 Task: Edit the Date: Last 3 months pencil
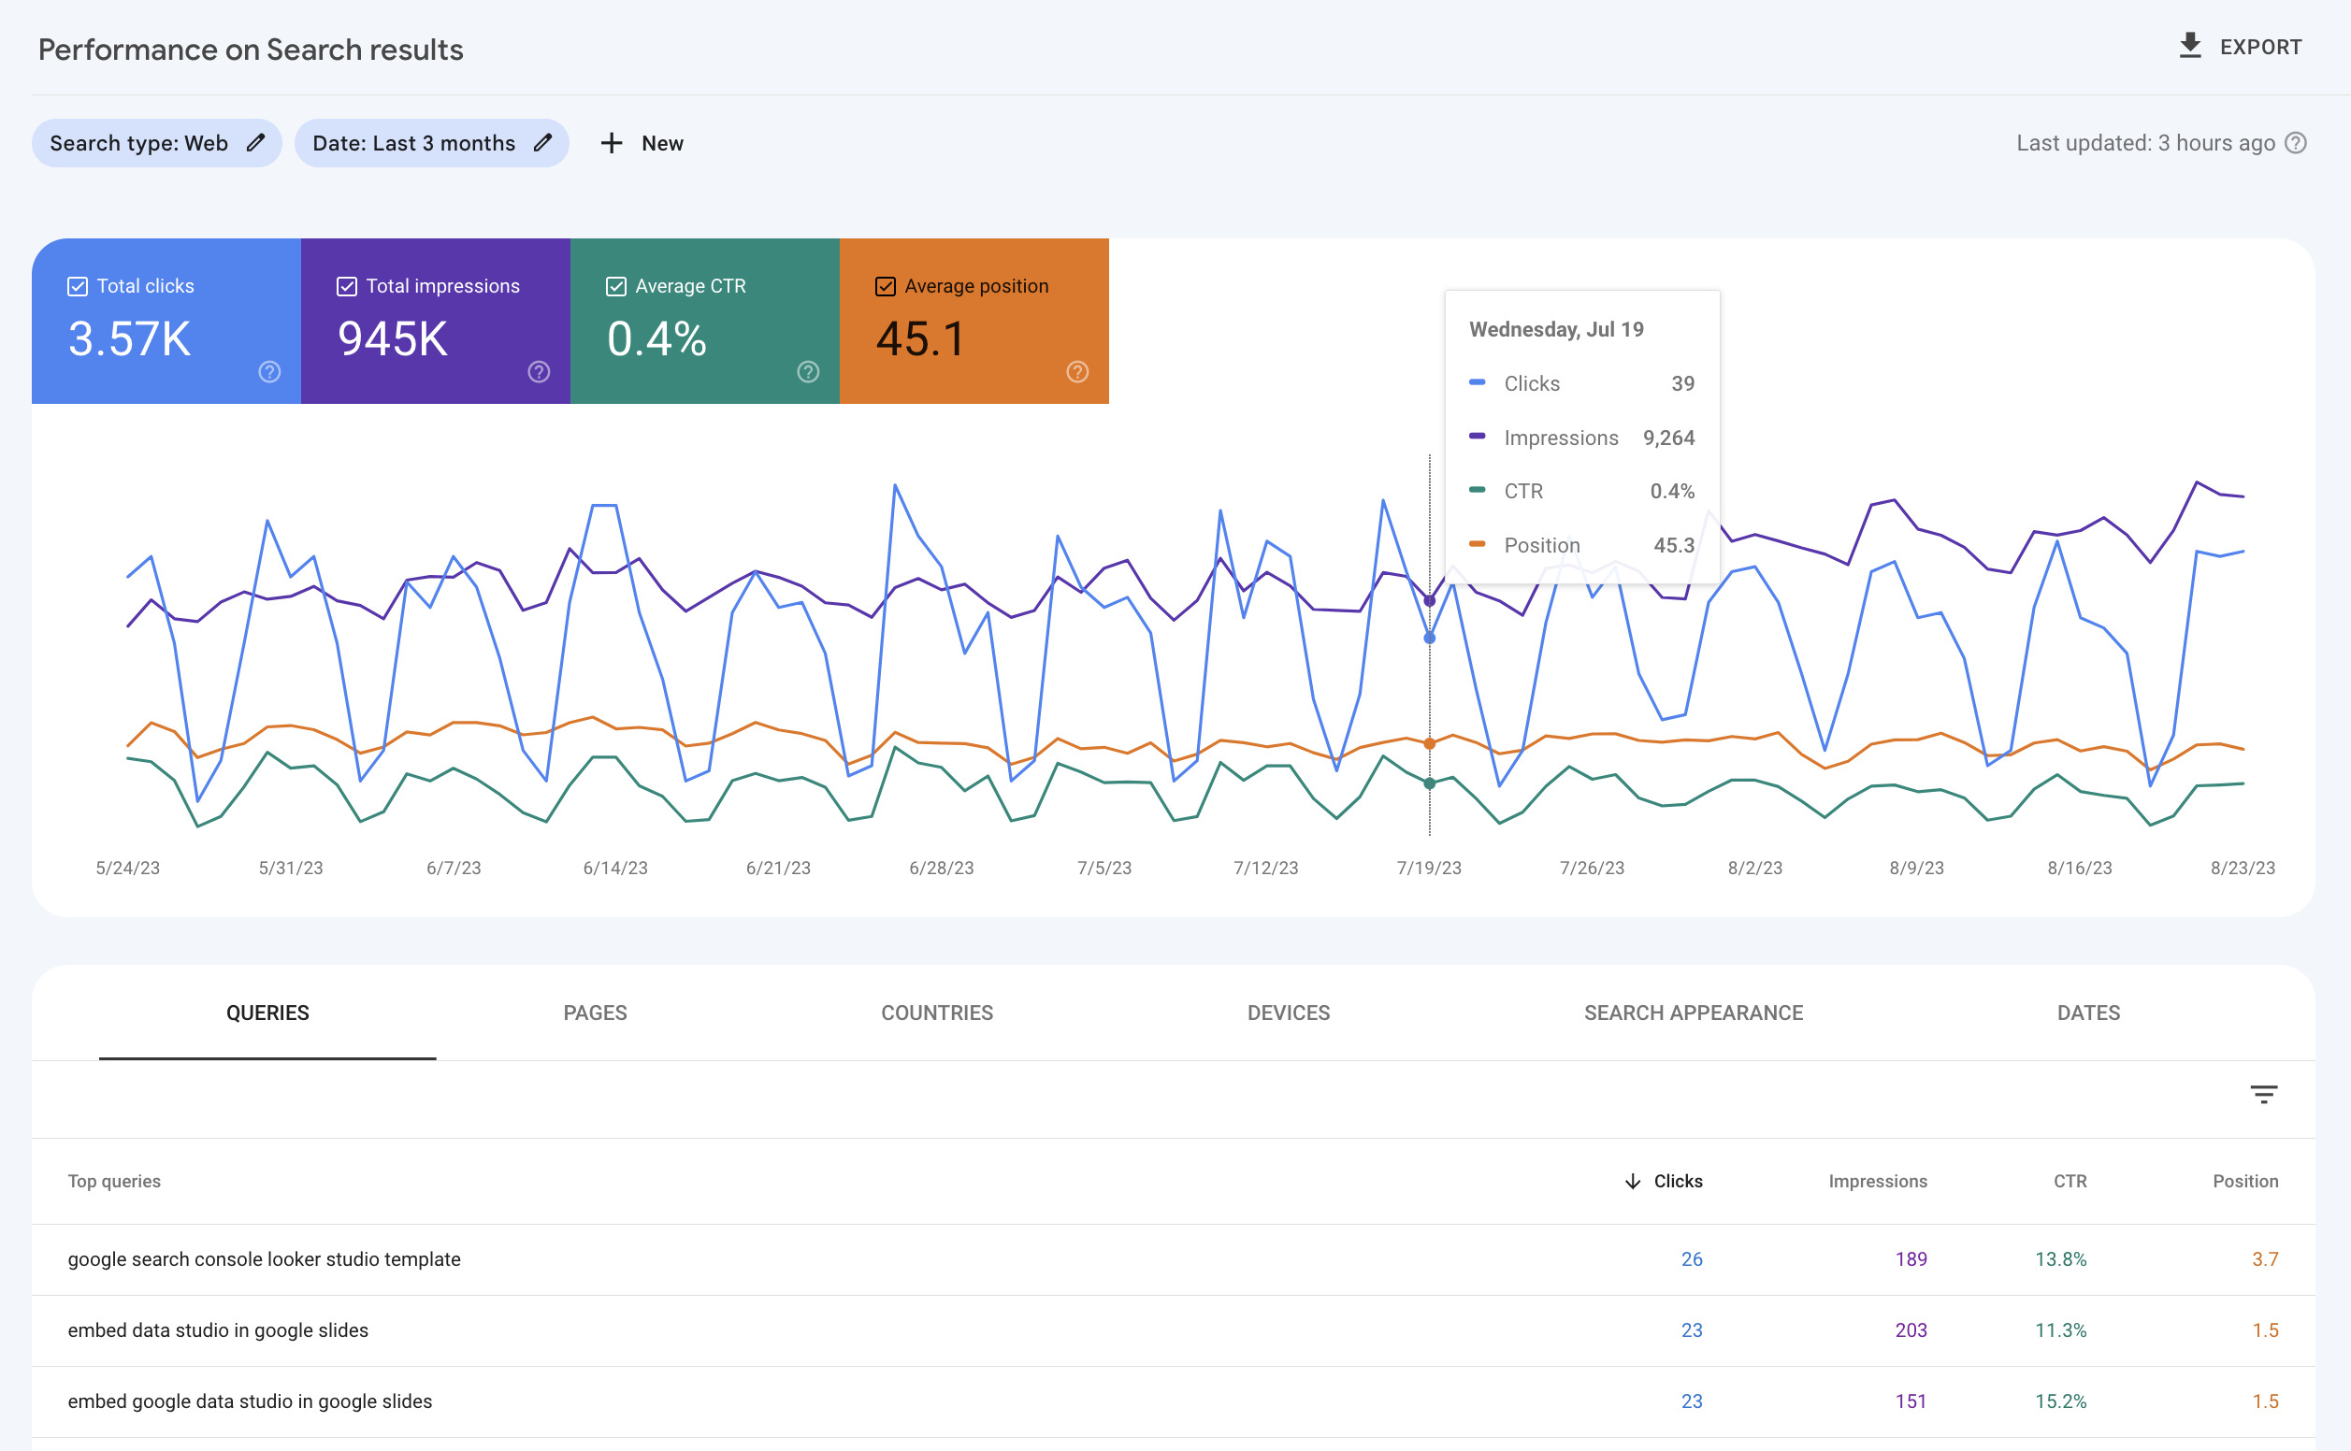tap(543, 143)
